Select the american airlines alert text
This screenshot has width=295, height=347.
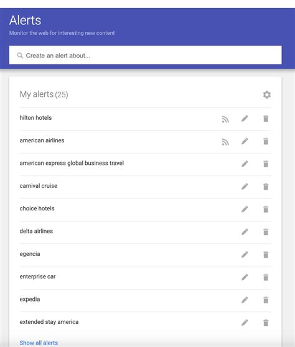click(x=42, y=140)
